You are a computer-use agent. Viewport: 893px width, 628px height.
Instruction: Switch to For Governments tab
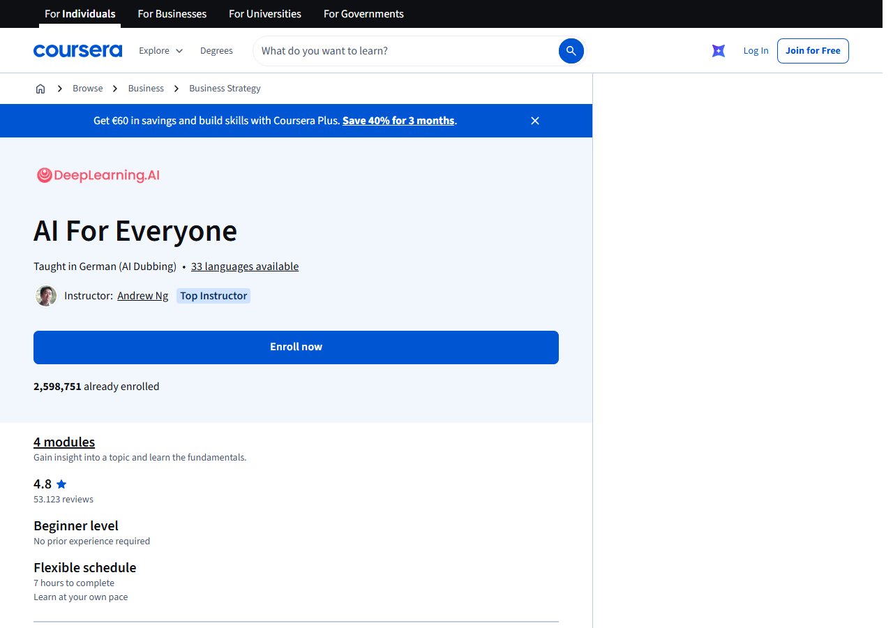tap(363, 14)
